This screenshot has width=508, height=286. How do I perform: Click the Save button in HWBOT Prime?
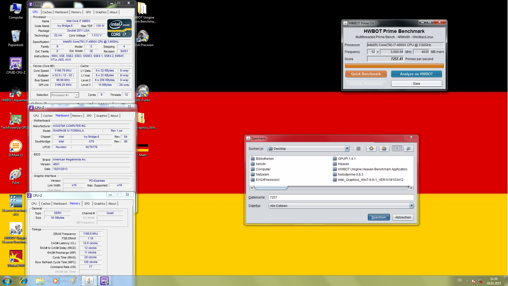pyautogui.click(x=416, y=83)
